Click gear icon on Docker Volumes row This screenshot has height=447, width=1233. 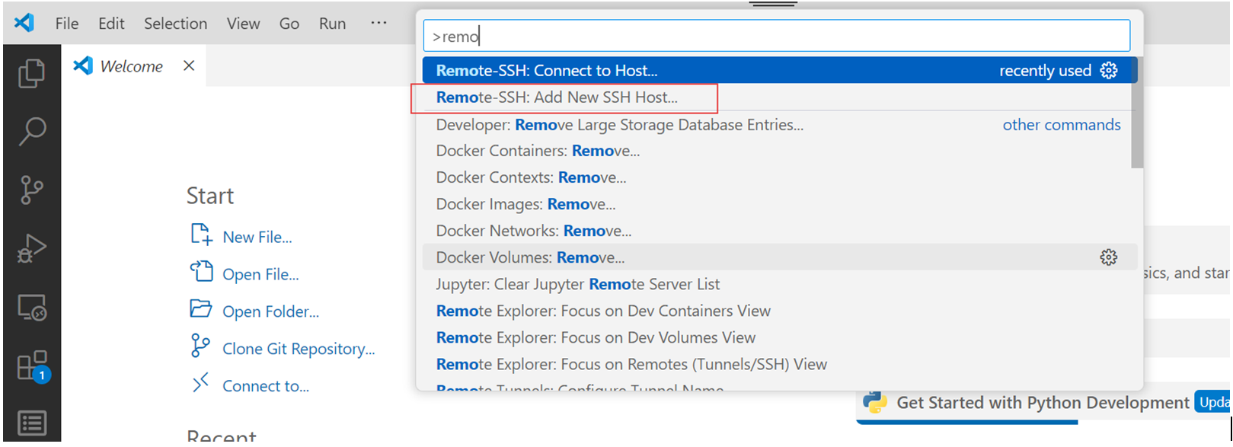[1108, 257]
